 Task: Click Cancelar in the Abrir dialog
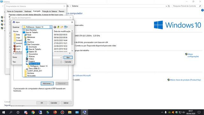68,62
